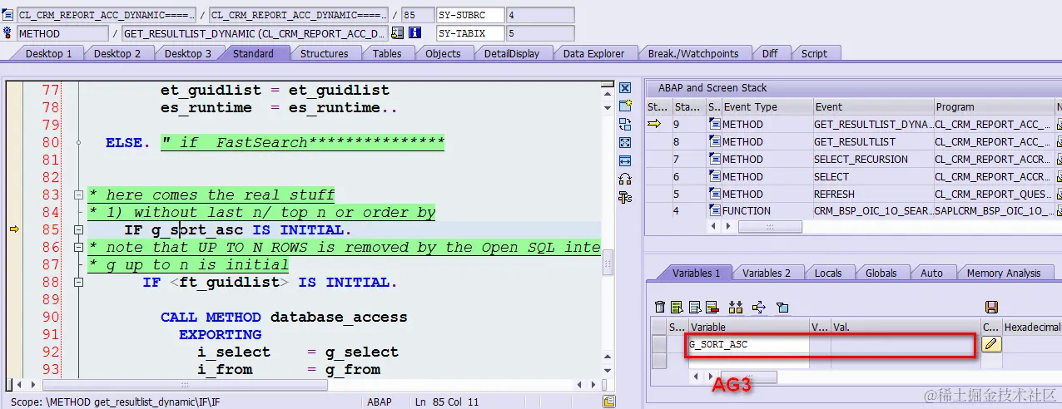Image resolution: width=1062 pixels, height=409 pixels.
Task: Switch to the Variables 2 tab
Action: [x=767, y=273]
